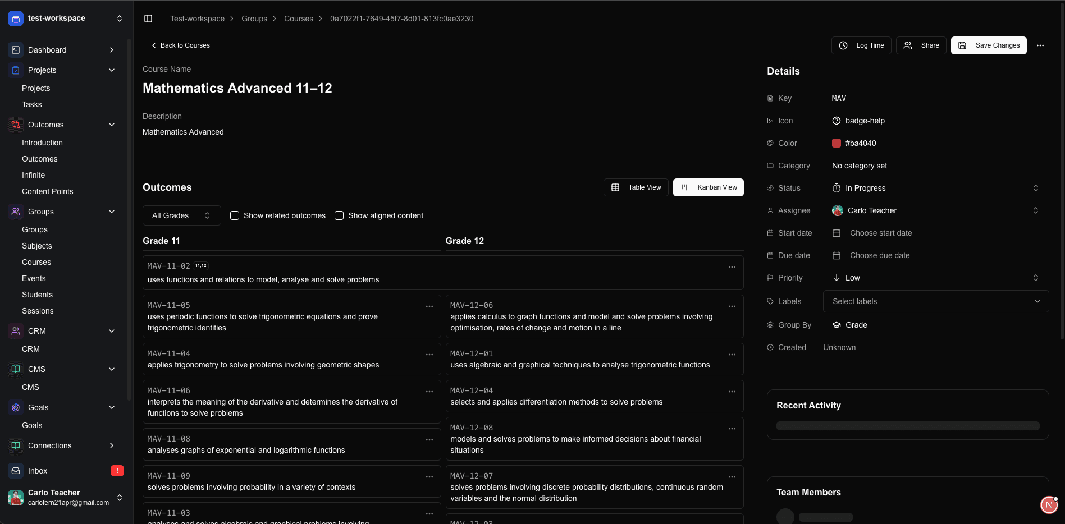Open Content Points in sidebar
The height and width of the screenshot is (524, 1065).
(x=48, y=191)
